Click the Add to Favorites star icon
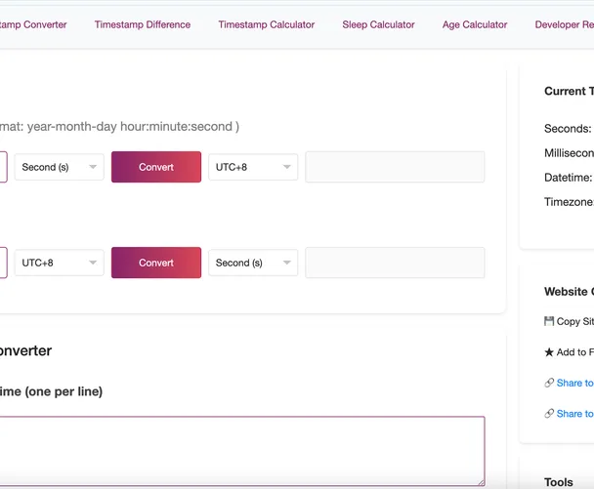 [x=549, y=352]
